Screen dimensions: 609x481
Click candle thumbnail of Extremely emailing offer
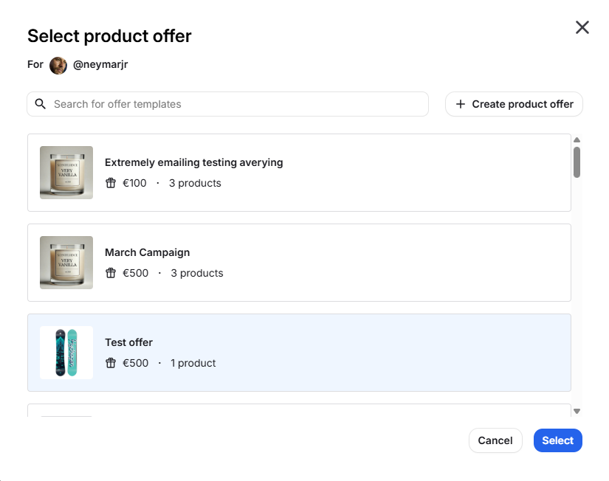[x=66, y=173]
